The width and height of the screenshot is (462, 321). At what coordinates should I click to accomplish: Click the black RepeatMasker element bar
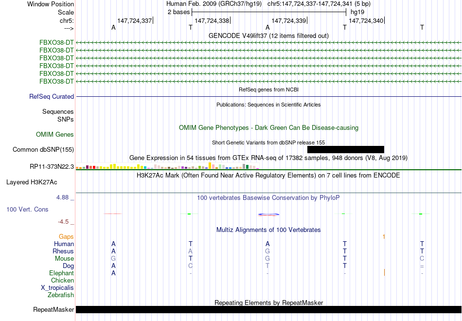[x=269, y=309]
